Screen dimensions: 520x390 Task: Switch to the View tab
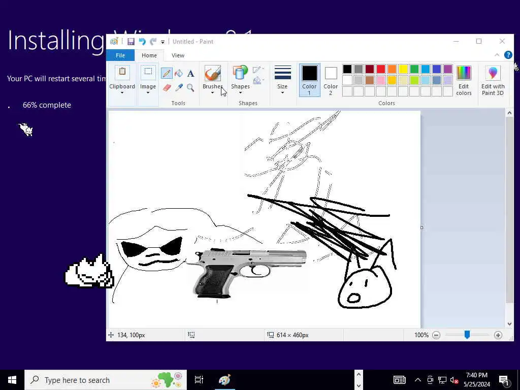[178, 55]
